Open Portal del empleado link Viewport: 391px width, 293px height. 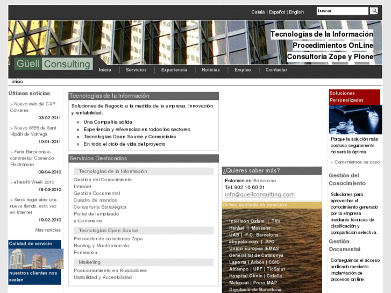pyautogui.click(x=96, y=214)
